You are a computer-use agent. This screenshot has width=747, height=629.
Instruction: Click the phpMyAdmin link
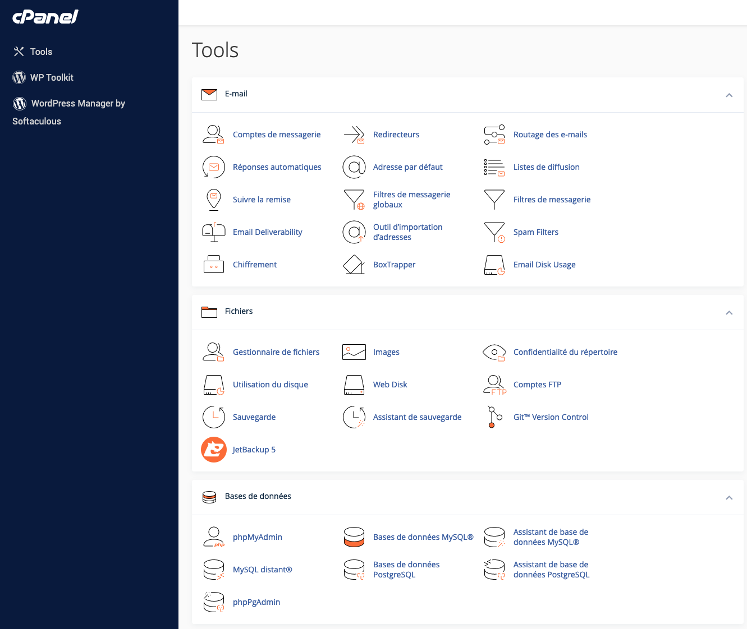click(258, 537)
